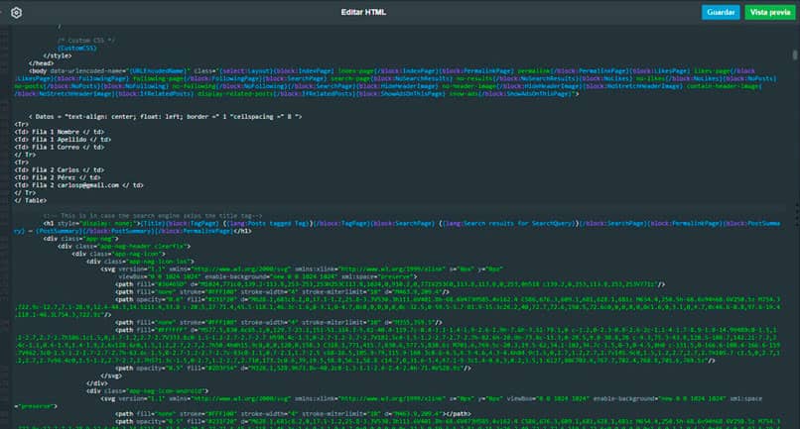
Task: Click the '</ Table>' line
Action: [31, 201]
